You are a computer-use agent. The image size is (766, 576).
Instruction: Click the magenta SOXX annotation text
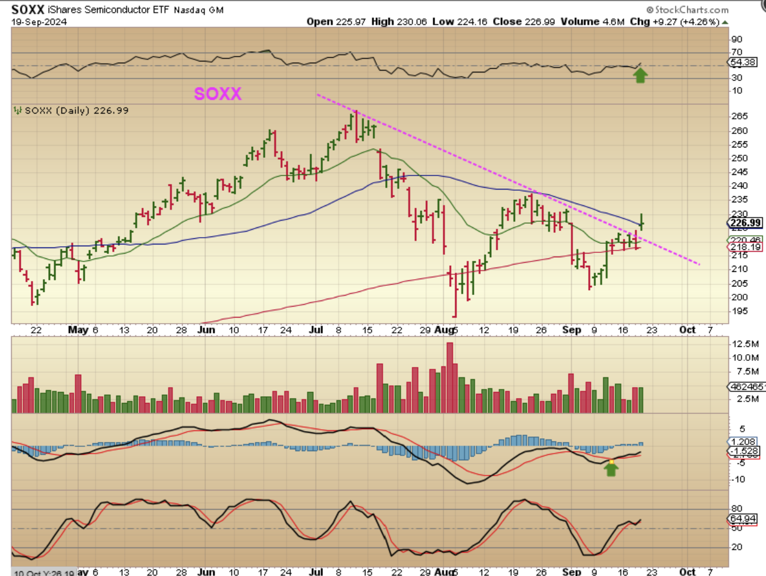(218, 94)
